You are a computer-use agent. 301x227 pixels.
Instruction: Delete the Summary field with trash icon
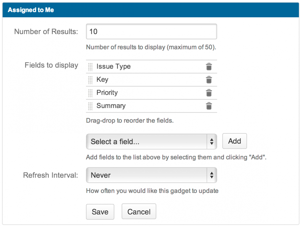(209, 106)
